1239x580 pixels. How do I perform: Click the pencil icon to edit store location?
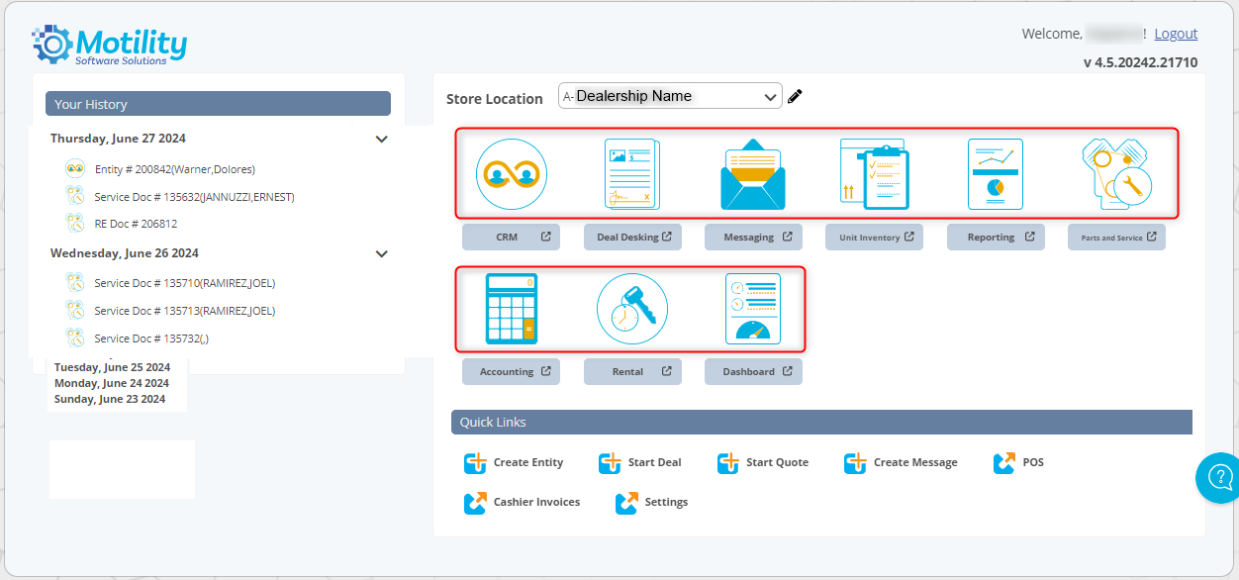click(795, 96)
